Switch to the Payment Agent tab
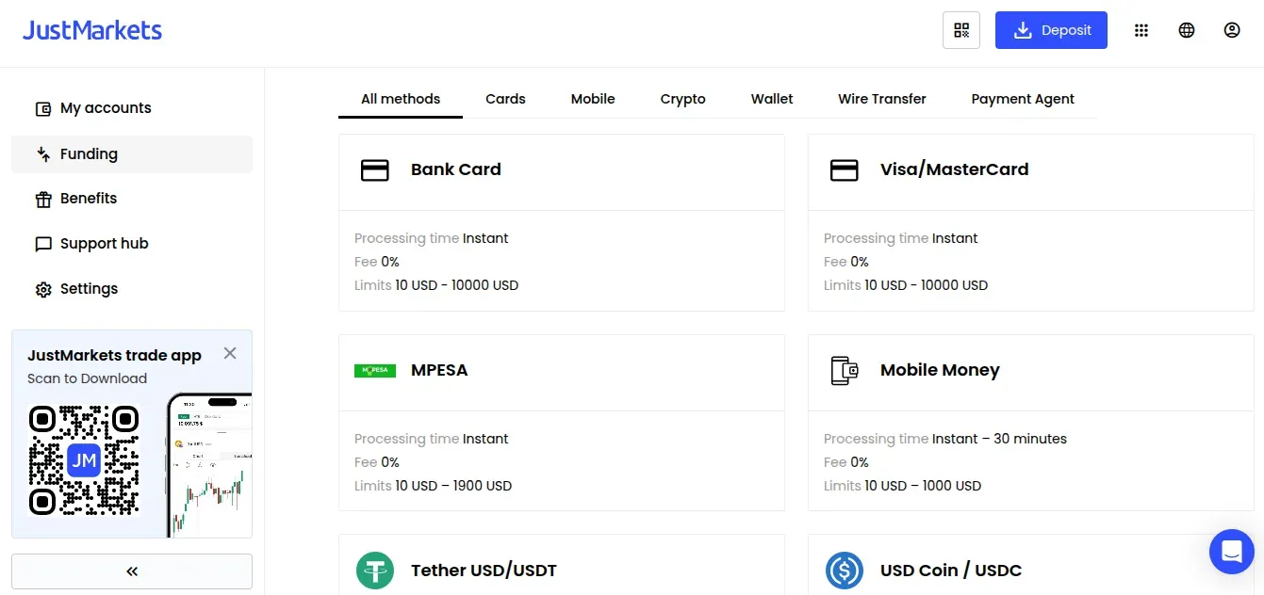The image size is (1264, 595). (x=1023, y=99)
